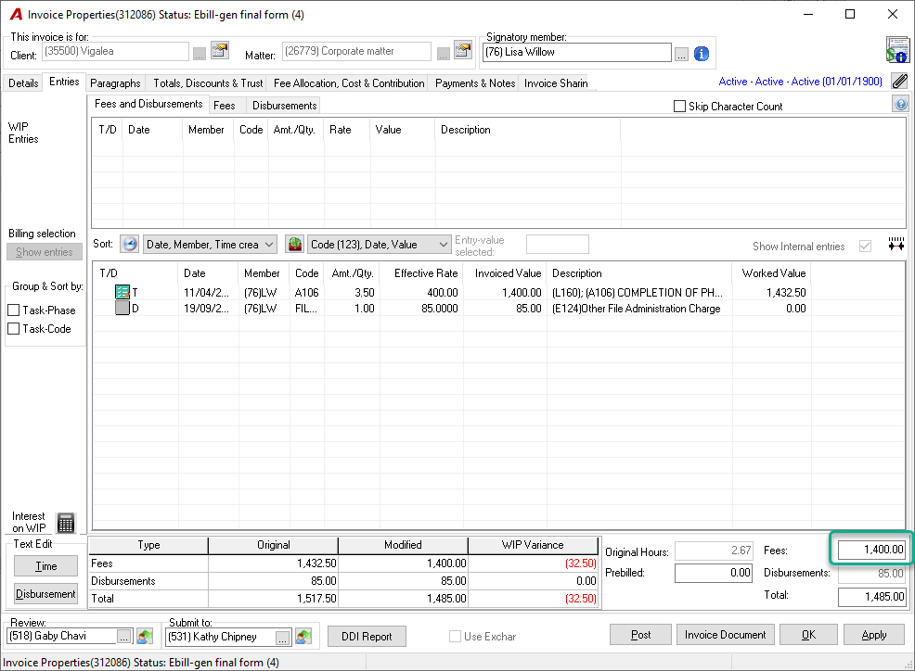Open the Payments & Notes tab

[475, 83]
